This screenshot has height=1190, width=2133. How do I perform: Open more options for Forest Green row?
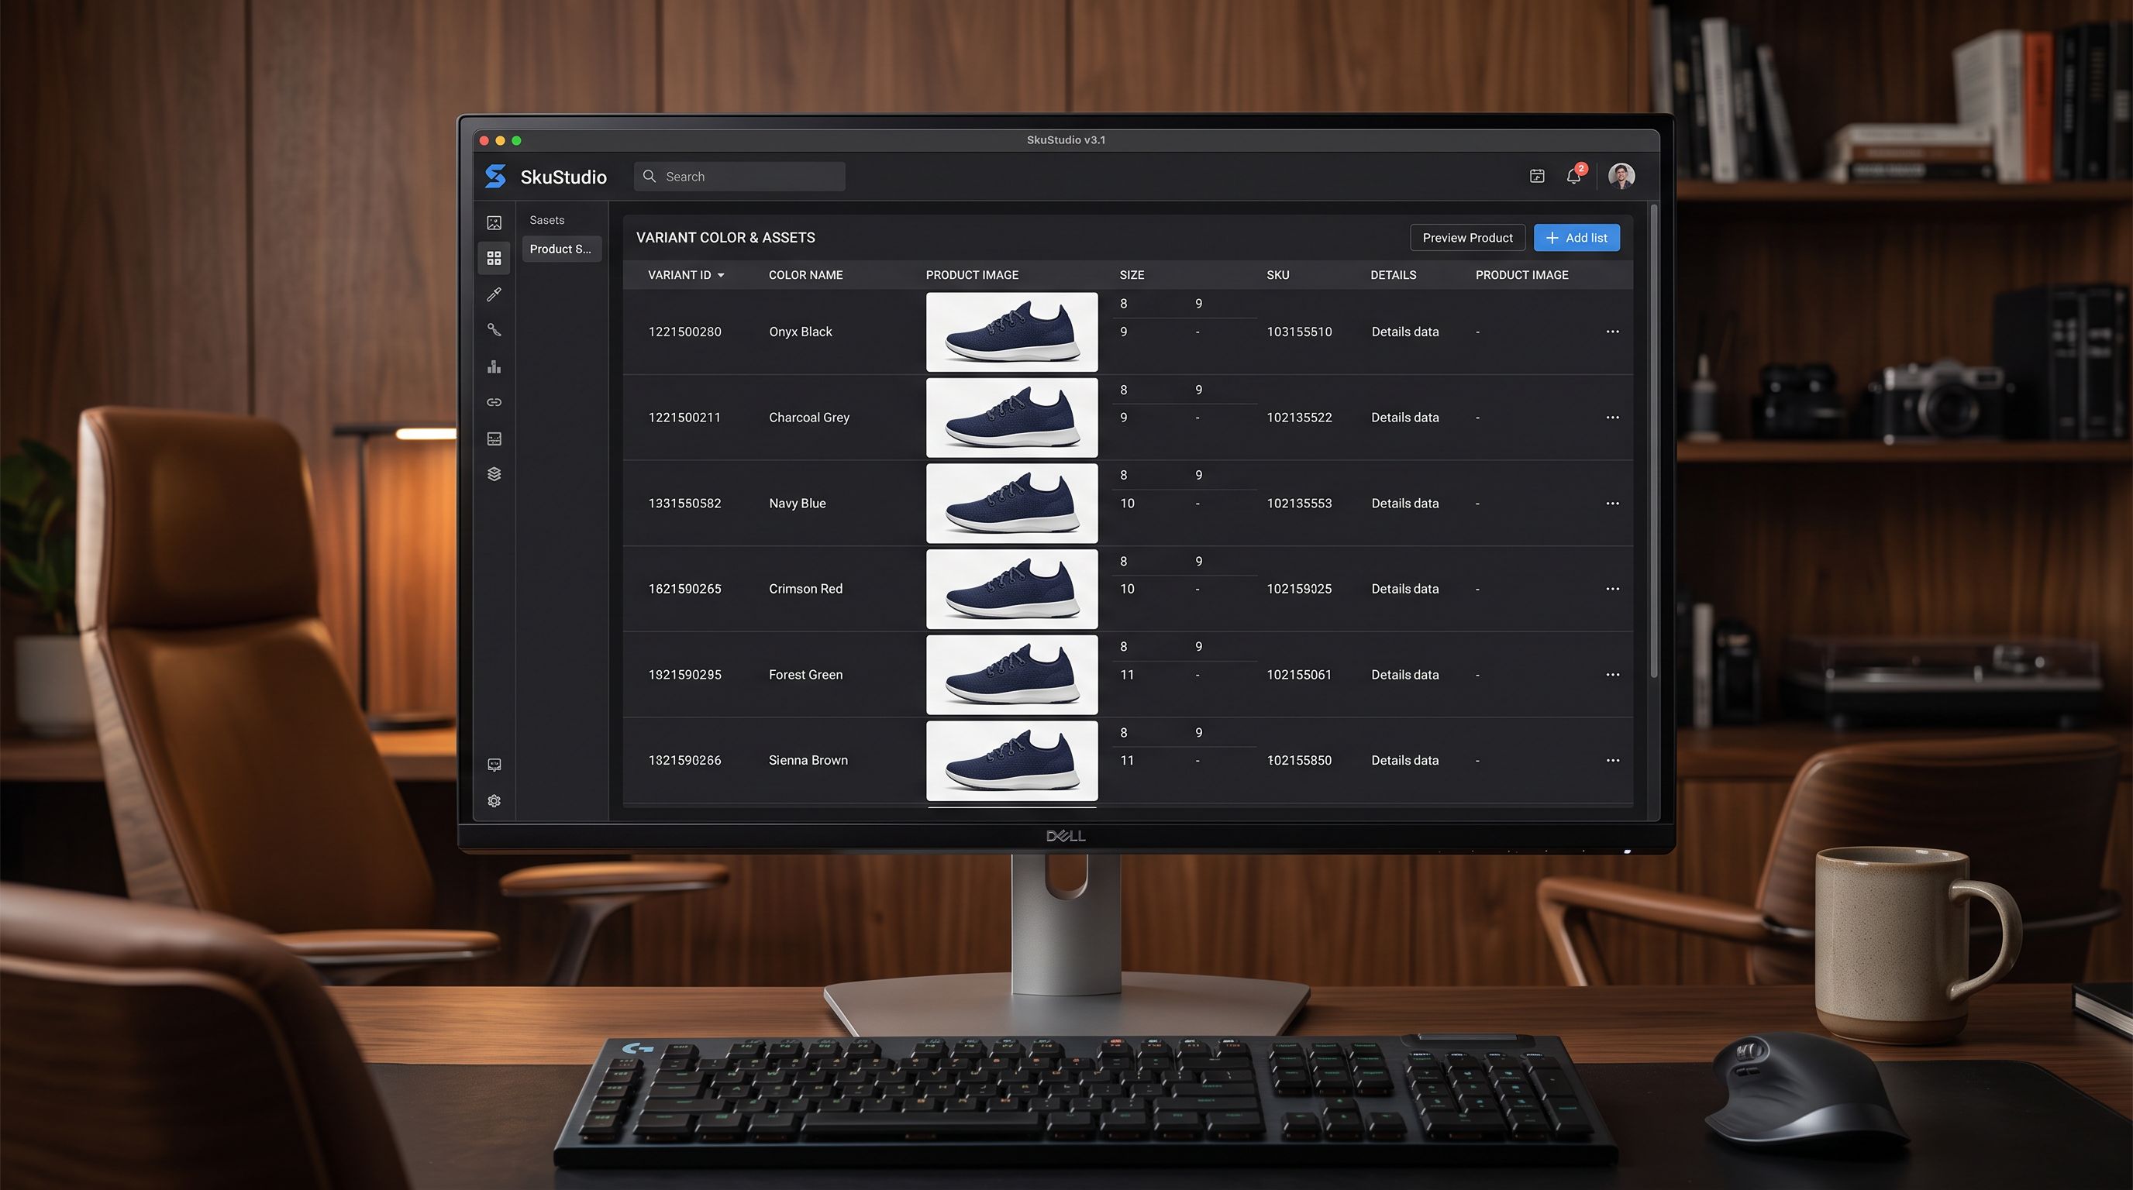click(1612, 675)
